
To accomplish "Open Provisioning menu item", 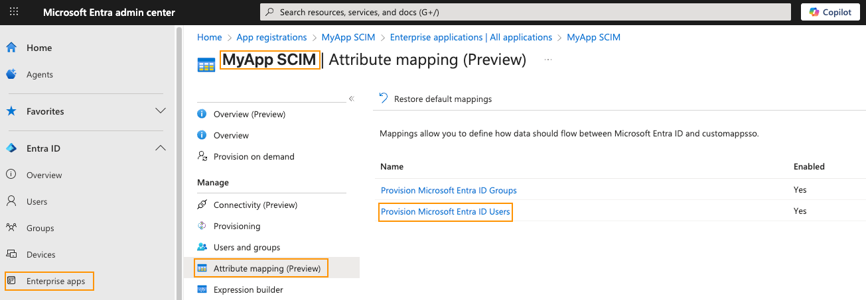I will point(237,226).
